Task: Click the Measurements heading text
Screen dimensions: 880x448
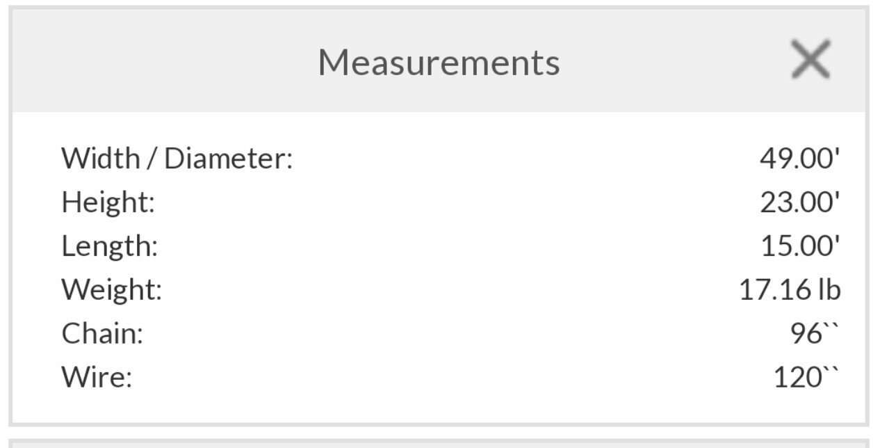Action: pyautogui.click(x=439, y=62)
